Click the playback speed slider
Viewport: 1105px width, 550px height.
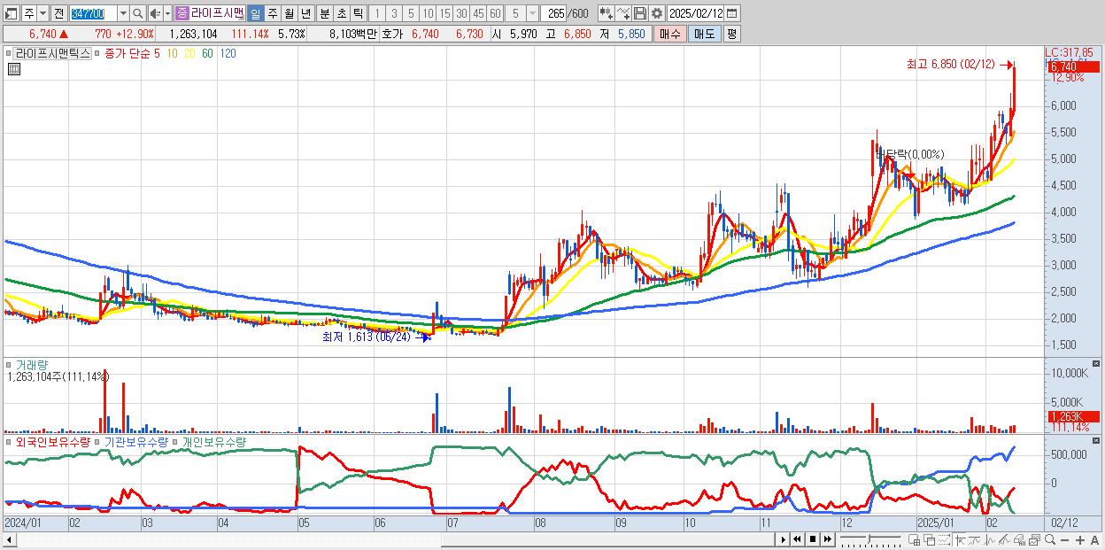click(870, 538)
